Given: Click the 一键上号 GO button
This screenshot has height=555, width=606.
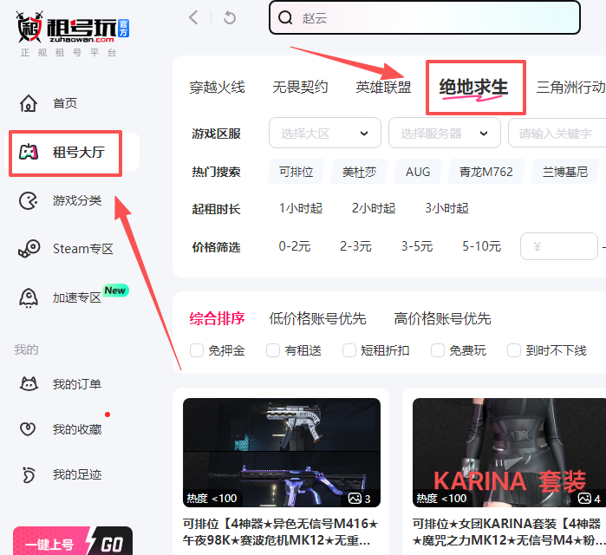Looking at the screenshot, I should tap(73, 541).
